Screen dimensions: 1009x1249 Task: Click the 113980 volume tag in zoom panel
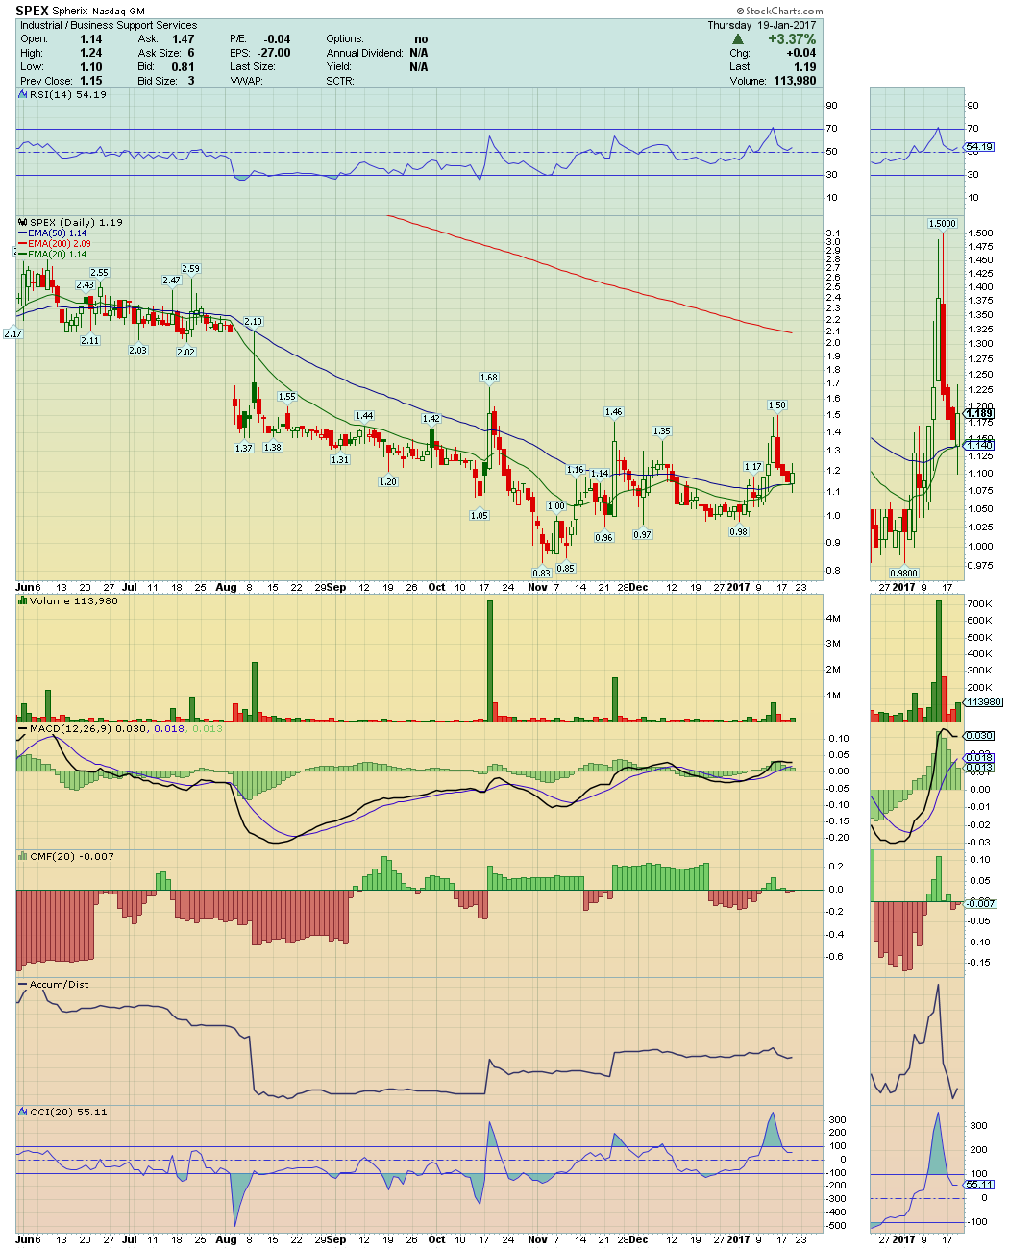coord(984,702)
